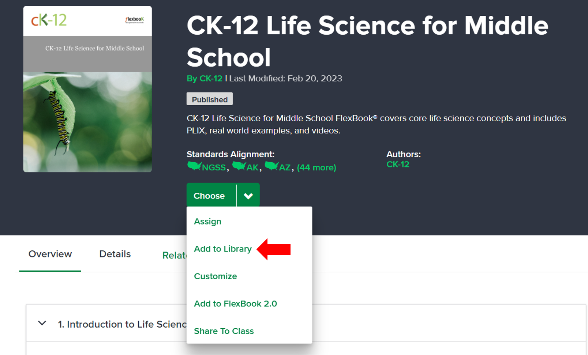Open the By CK-12 author link

click(205, 79)
